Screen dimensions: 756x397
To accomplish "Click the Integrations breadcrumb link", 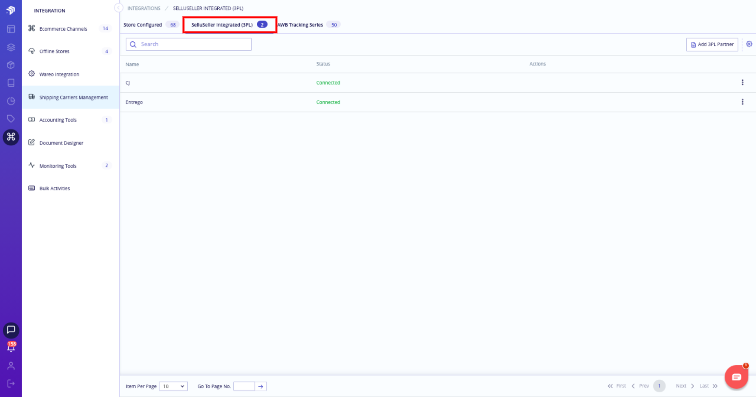I will (x=144, y=8).
